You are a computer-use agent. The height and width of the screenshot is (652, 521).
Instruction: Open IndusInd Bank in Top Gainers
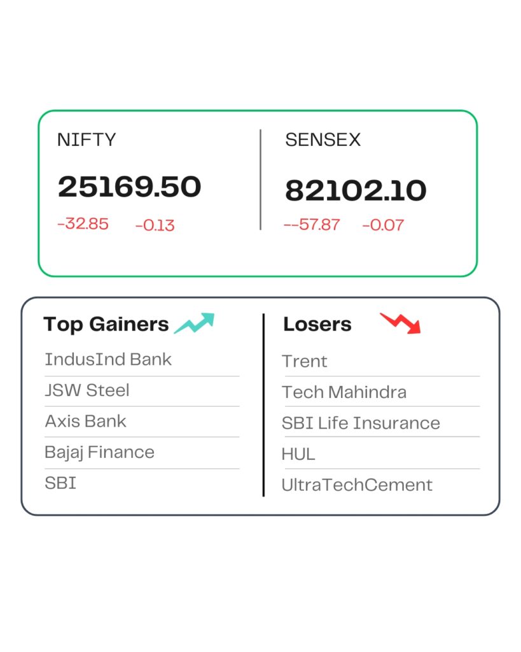(108, 359)
